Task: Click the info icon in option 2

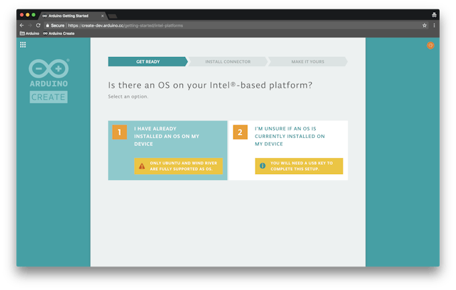Action: (262, 165)
